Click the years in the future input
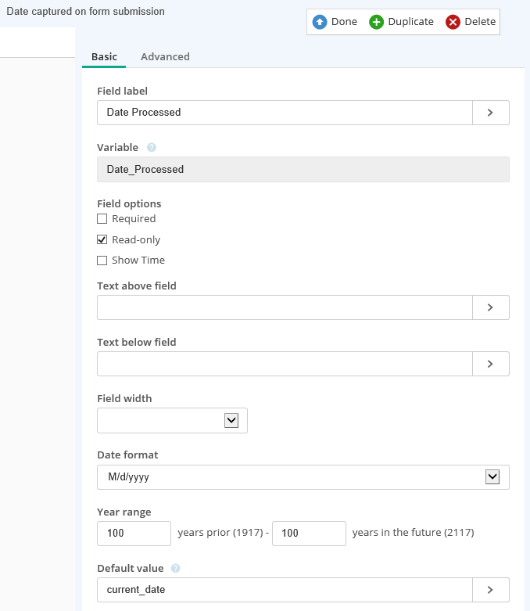530x611 pixels. point(309,534)
